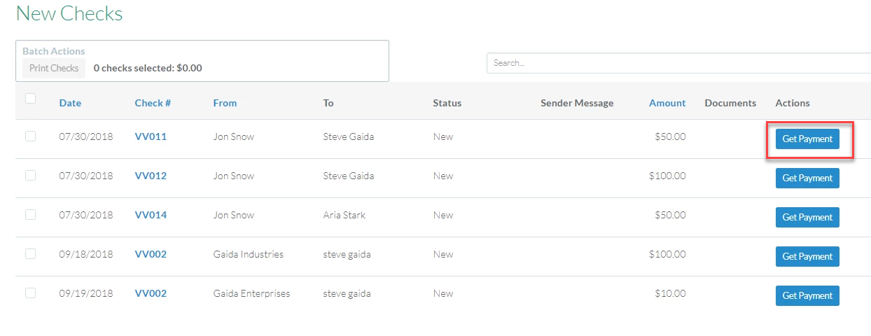Click Get Payment for check VV012

pos(807,178)
